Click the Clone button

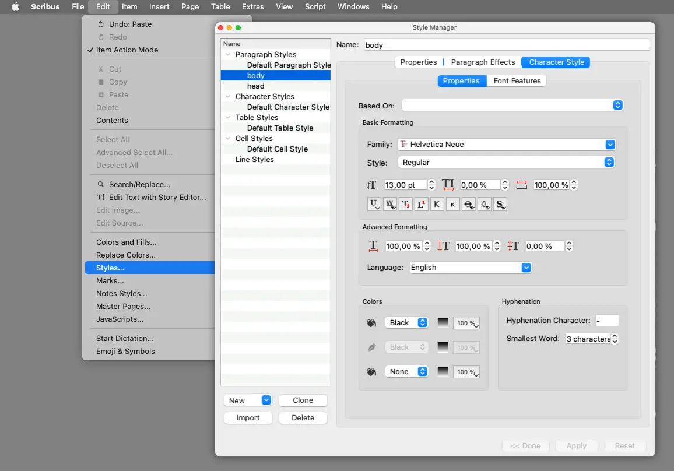pyautogui.click(x=303, y=400)
